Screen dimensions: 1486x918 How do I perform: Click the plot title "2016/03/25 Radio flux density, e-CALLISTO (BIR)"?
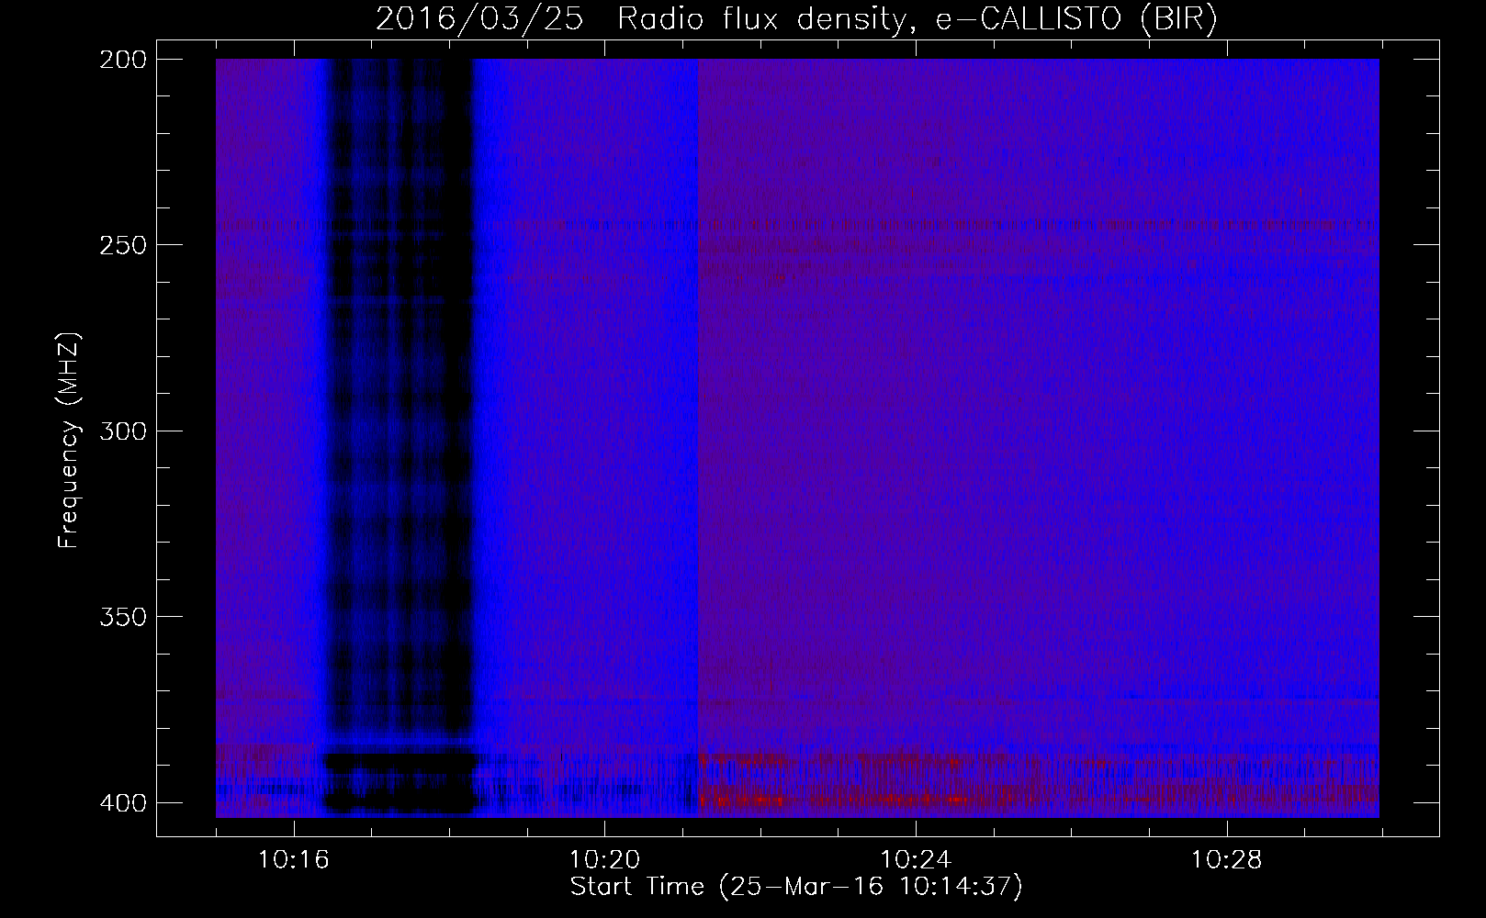coord(796,19)
